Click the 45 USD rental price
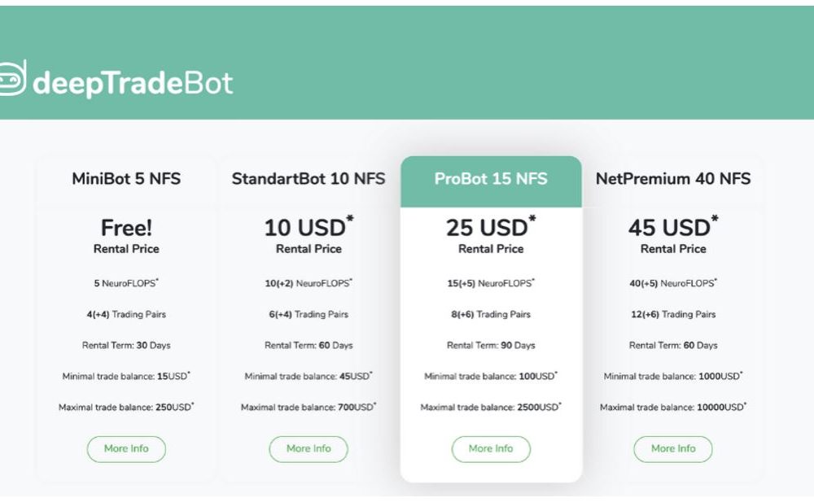Viewport: 814px width, 502px height. [x=673, y=227]
